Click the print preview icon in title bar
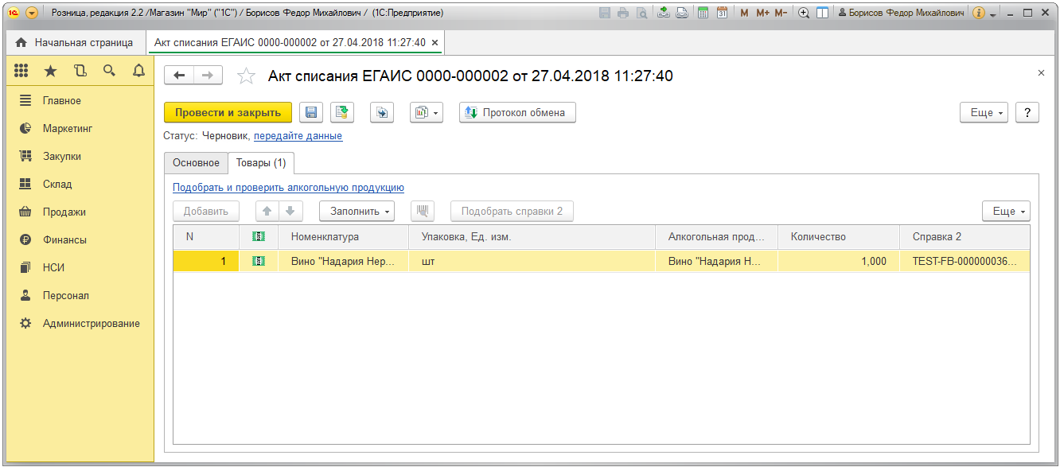Viewport: 1060px width, 467px height. pos(641,13)
